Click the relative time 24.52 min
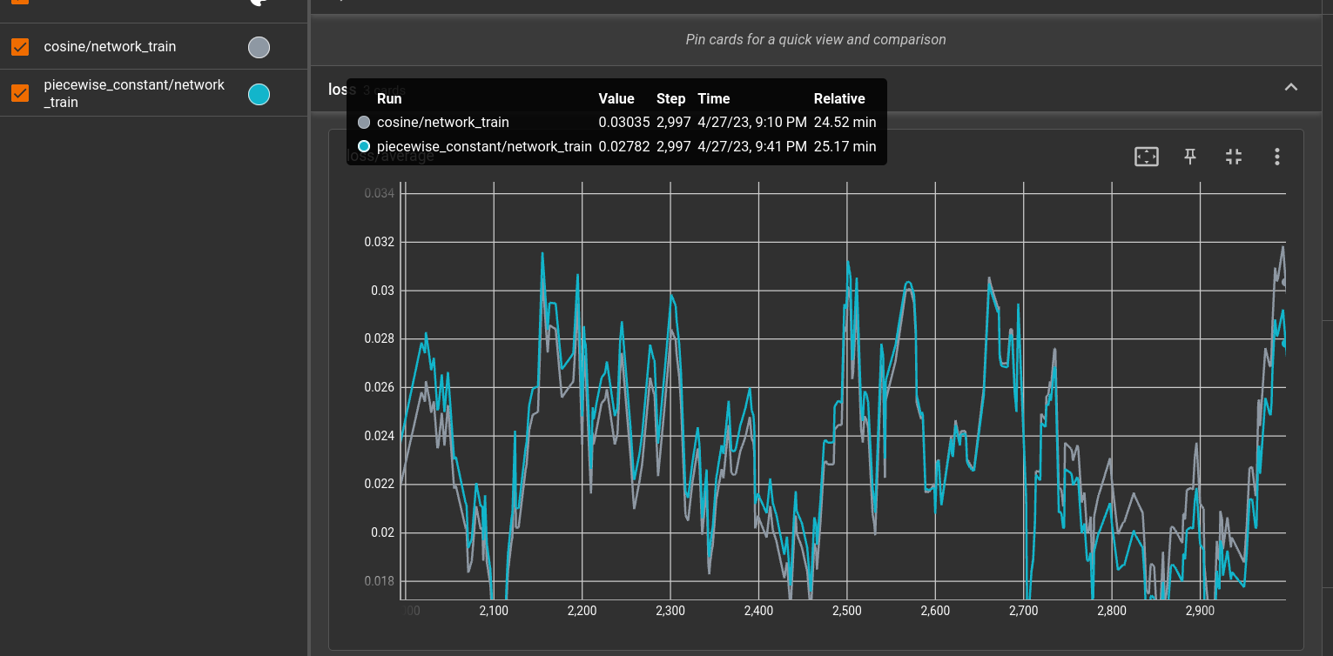 (x=845, y=123)
